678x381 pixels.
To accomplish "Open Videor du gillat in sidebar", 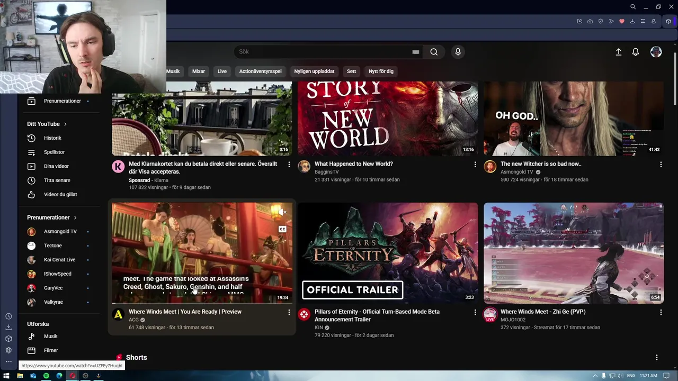I will 59,194.
